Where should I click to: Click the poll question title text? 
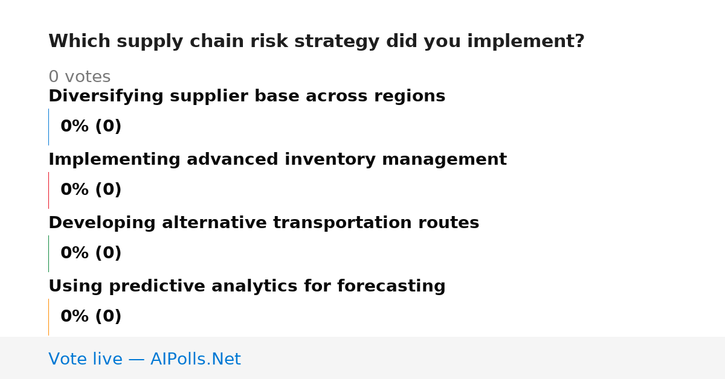pos(316,42)
